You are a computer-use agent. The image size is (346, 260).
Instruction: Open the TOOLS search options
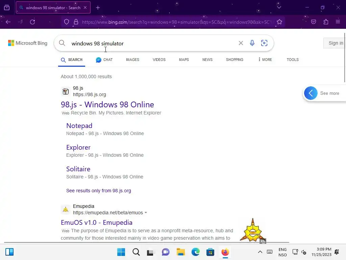coord(293,60)
